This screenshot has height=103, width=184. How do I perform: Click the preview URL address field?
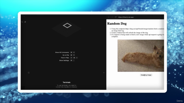tap(126, 17)
